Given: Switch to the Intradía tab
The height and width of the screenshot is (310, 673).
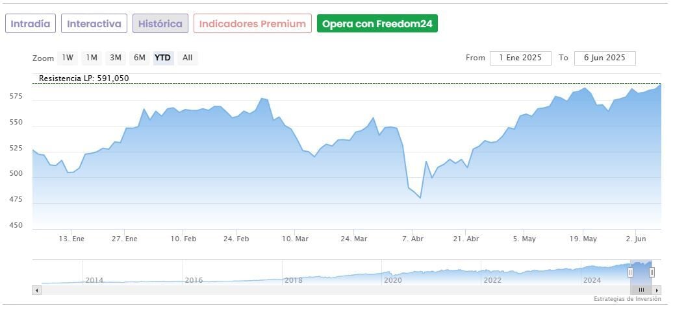Looking at the screenshot, I should (31, 24).
